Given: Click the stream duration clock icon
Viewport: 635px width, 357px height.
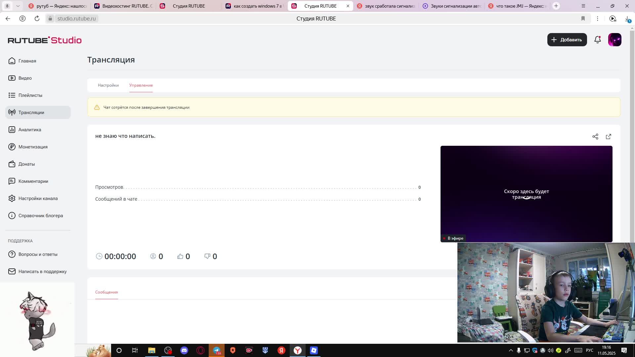Looking at the screenshot, I should click(x=99, y=256).
